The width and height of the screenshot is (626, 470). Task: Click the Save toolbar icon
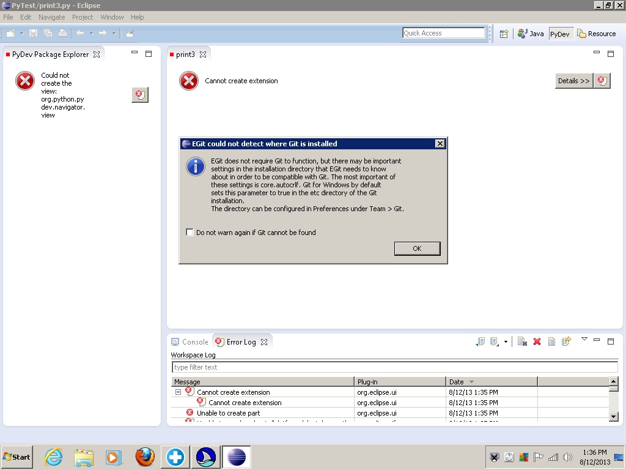(34, 34)
